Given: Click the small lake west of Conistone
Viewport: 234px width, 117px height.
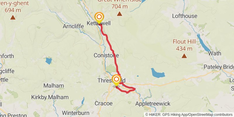Looking at the screenshot, I should [x=49, y=61].
